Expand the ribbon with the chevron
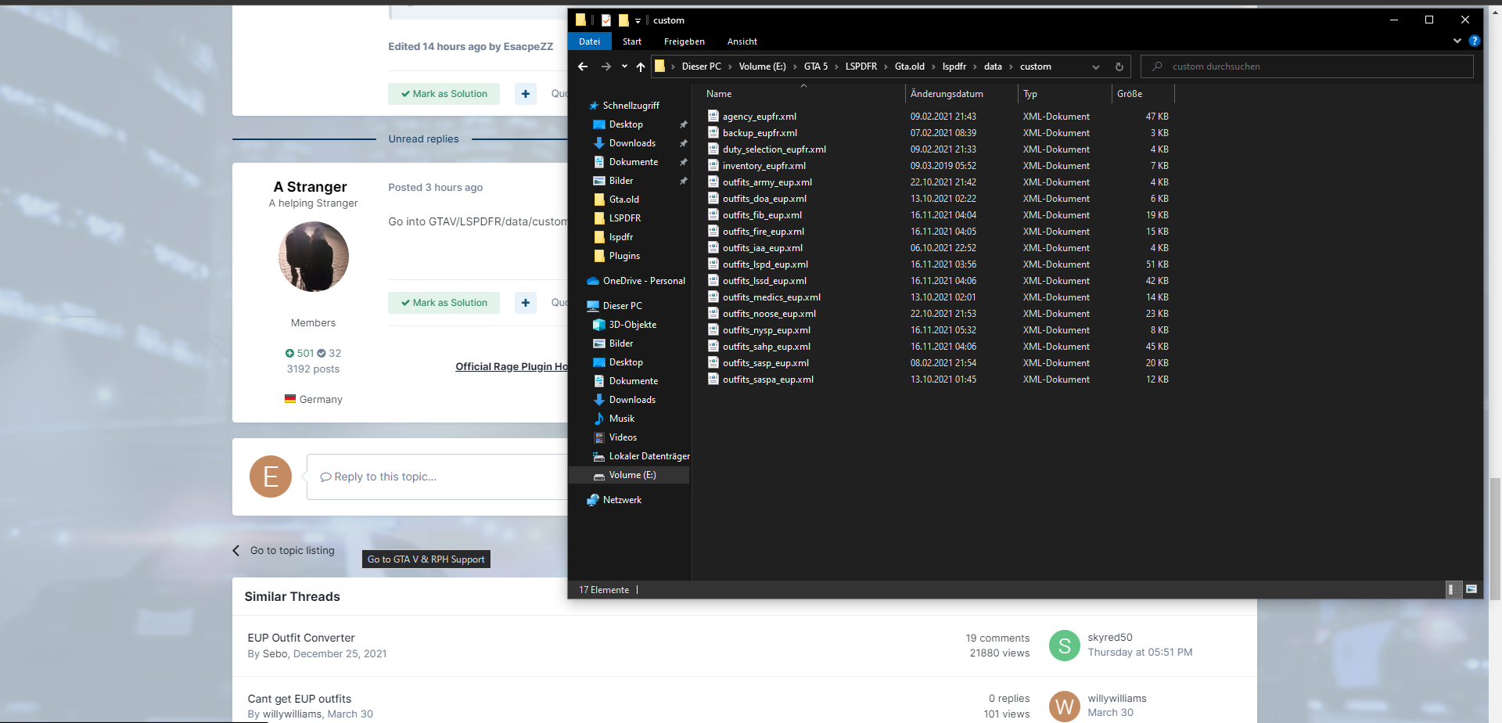Image resolution: width=1502 pixels, height=723 pixels. [x=1457, y=41]
